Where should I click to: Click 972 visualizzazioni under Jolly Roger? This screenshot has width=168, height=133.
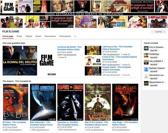(x=121, y=130)
